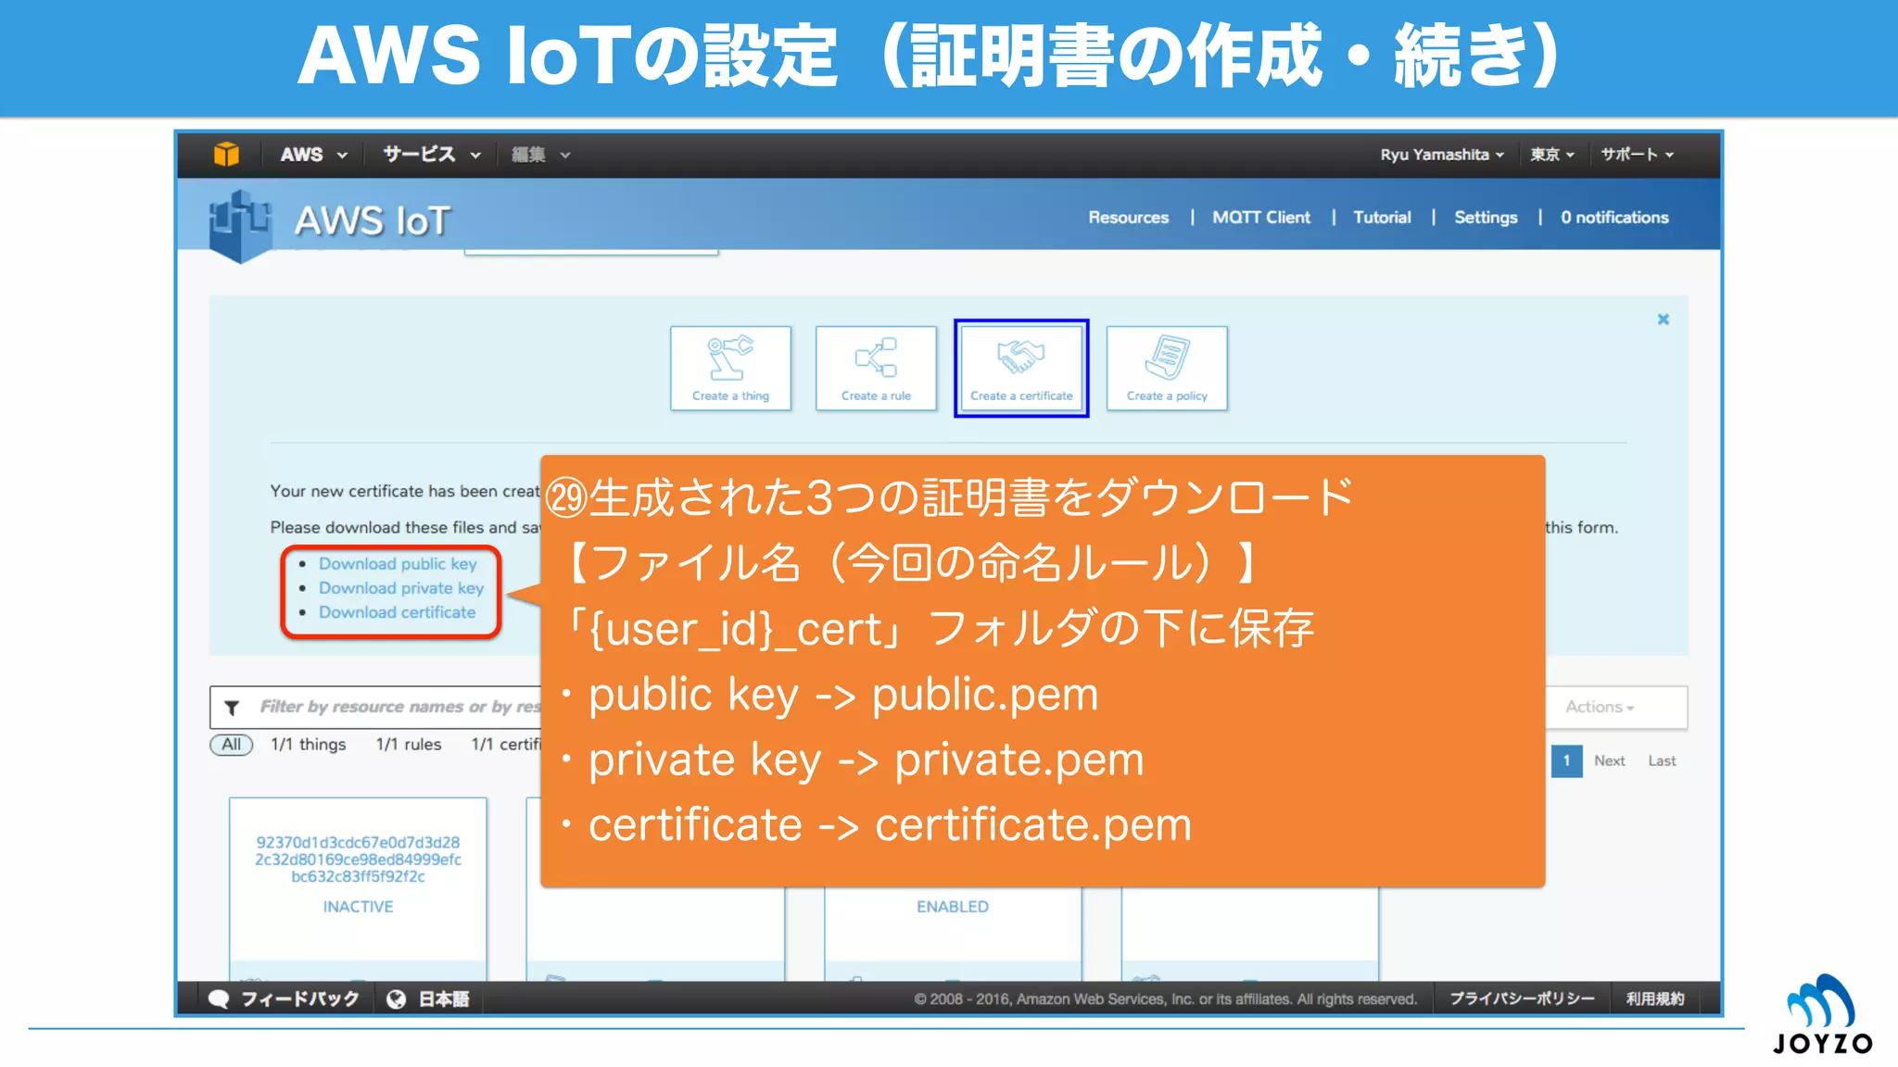The image size is (1898, 1067).
Task: Click the フィードバック speech bubble icon
Action: pos(219,998)
